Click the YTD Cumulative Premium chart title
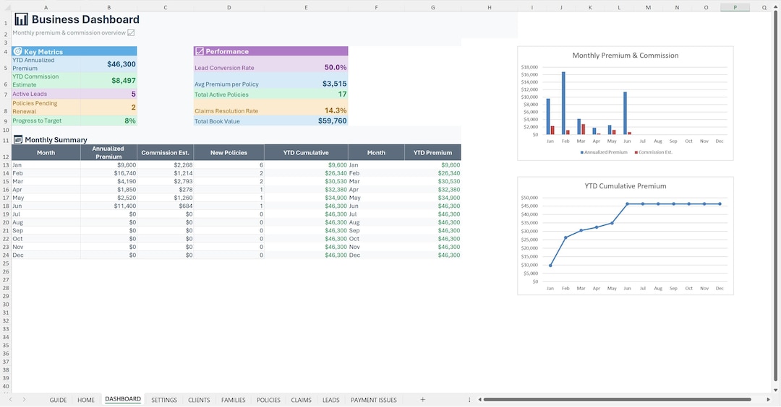 pos(625,186)
